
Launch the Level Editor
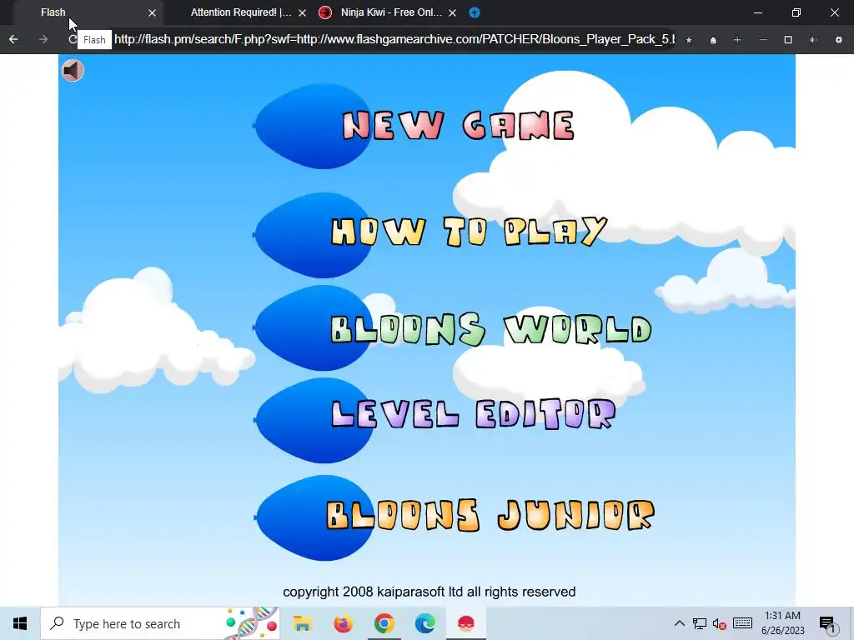tap(474, 414)
